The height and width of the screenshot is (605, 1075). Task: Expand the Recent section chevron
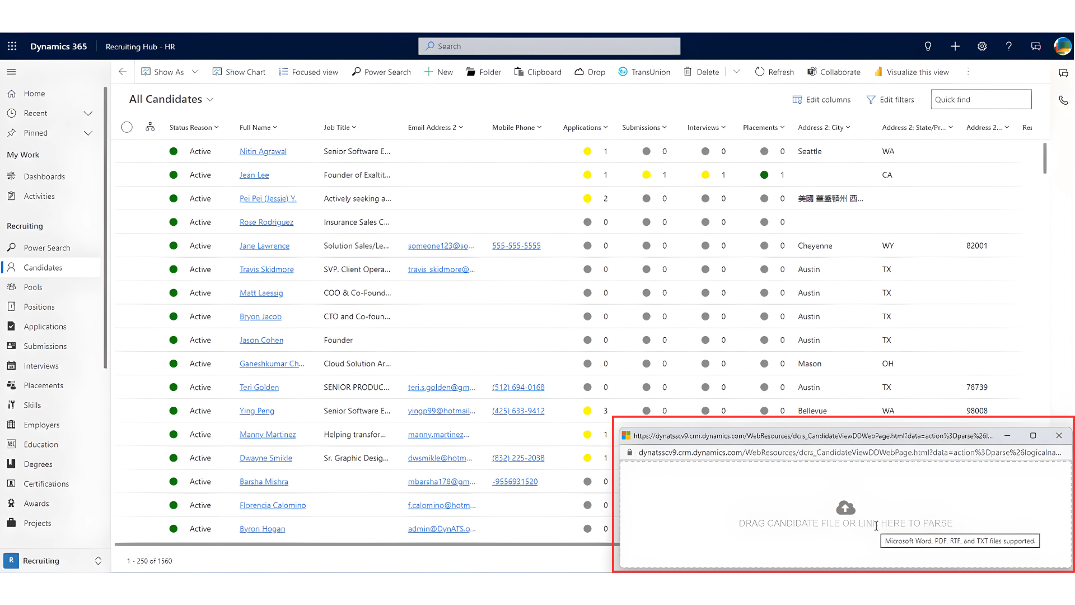pos(88,113)
